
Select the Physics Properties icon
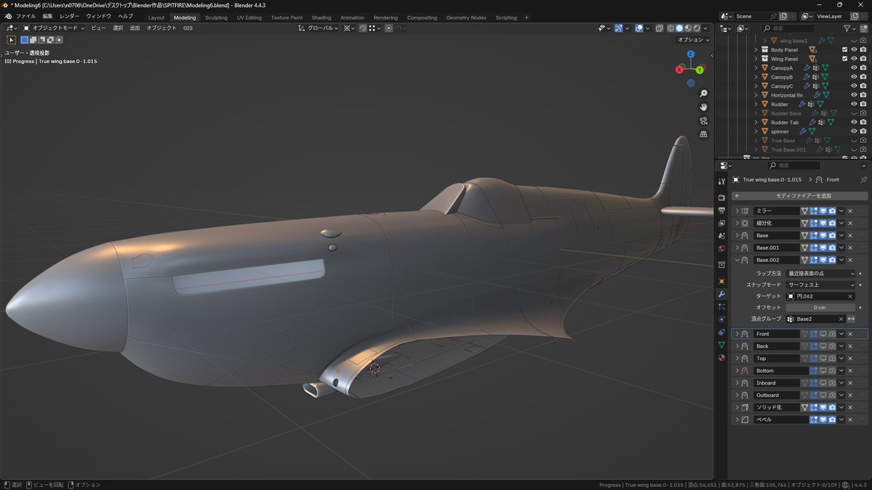(722, 320)
